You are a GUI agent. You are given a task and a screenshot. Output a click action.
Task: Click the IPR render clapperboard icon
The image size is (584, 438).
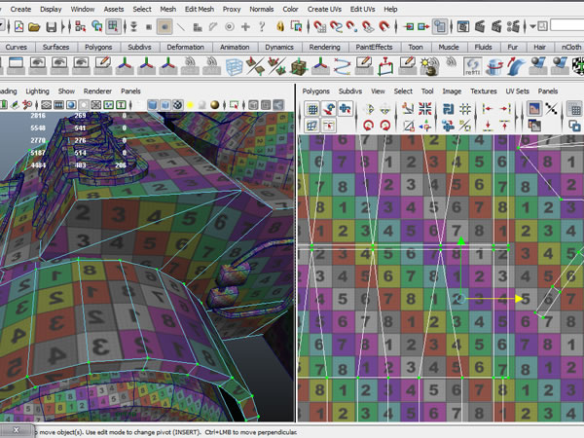[496, 27]
